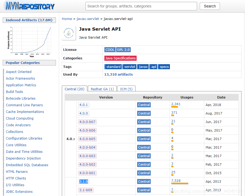
Task: Open the Java Specifications category tag
Action: click(120, 58)
